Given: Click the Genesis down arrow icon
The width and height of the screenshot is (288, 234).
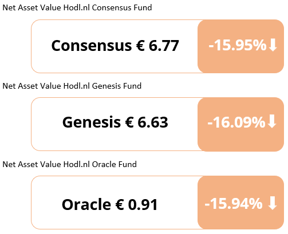Looking at the screenshot, I should point(272,121).
